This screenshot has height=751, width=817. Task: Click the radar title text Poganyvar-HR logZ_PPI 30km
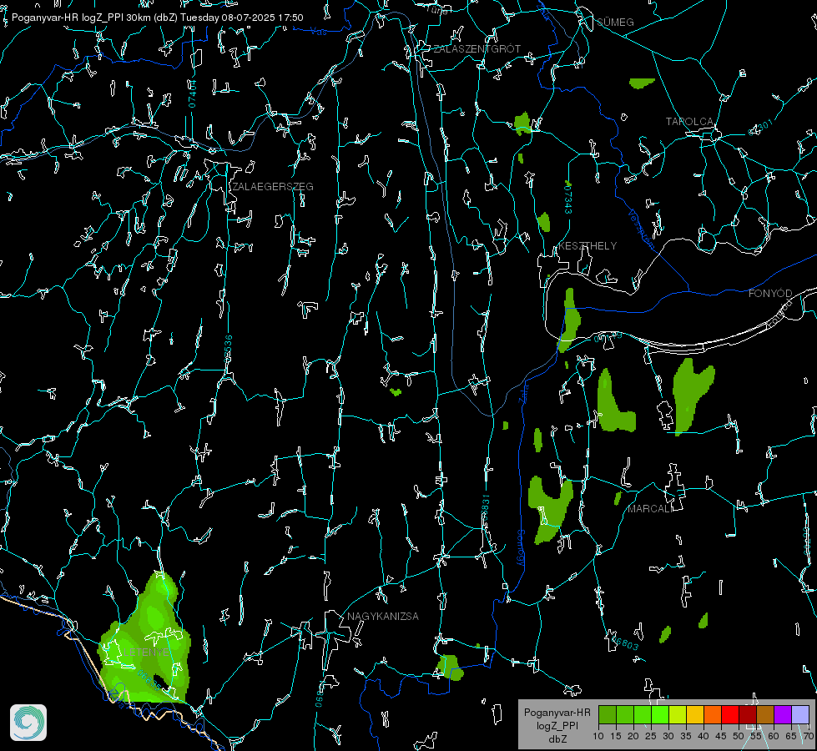(79, 18)
